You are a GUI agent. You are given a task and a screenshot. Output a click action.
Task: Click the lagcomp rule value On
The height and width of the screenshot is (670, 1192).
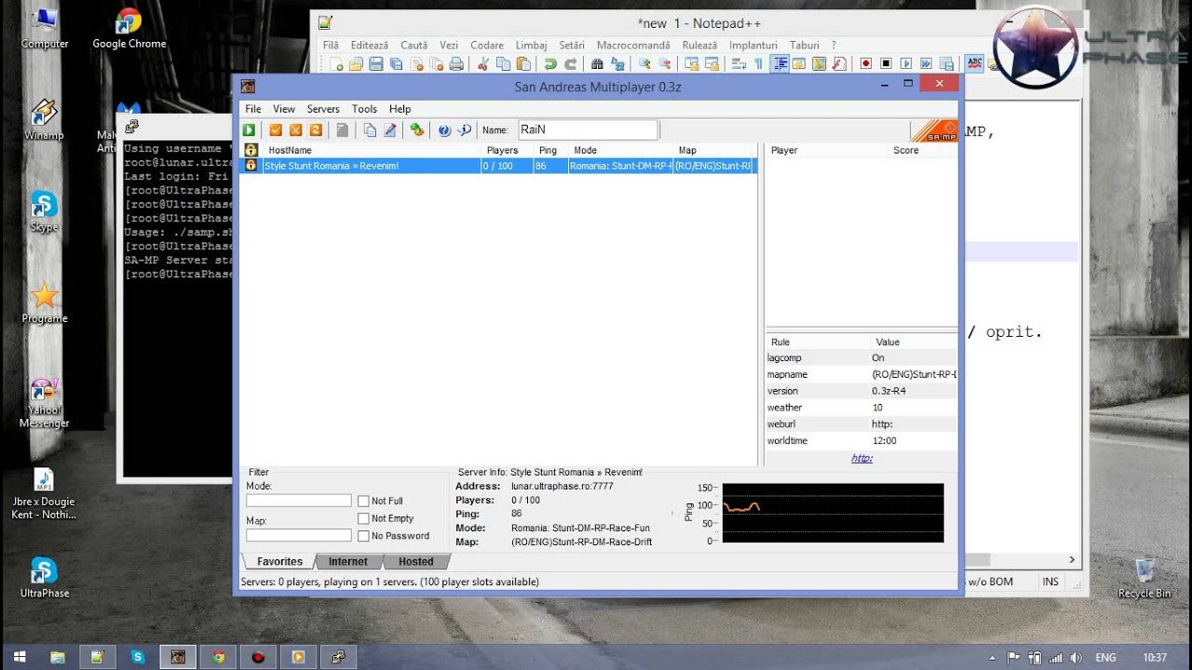coord(878,357)
